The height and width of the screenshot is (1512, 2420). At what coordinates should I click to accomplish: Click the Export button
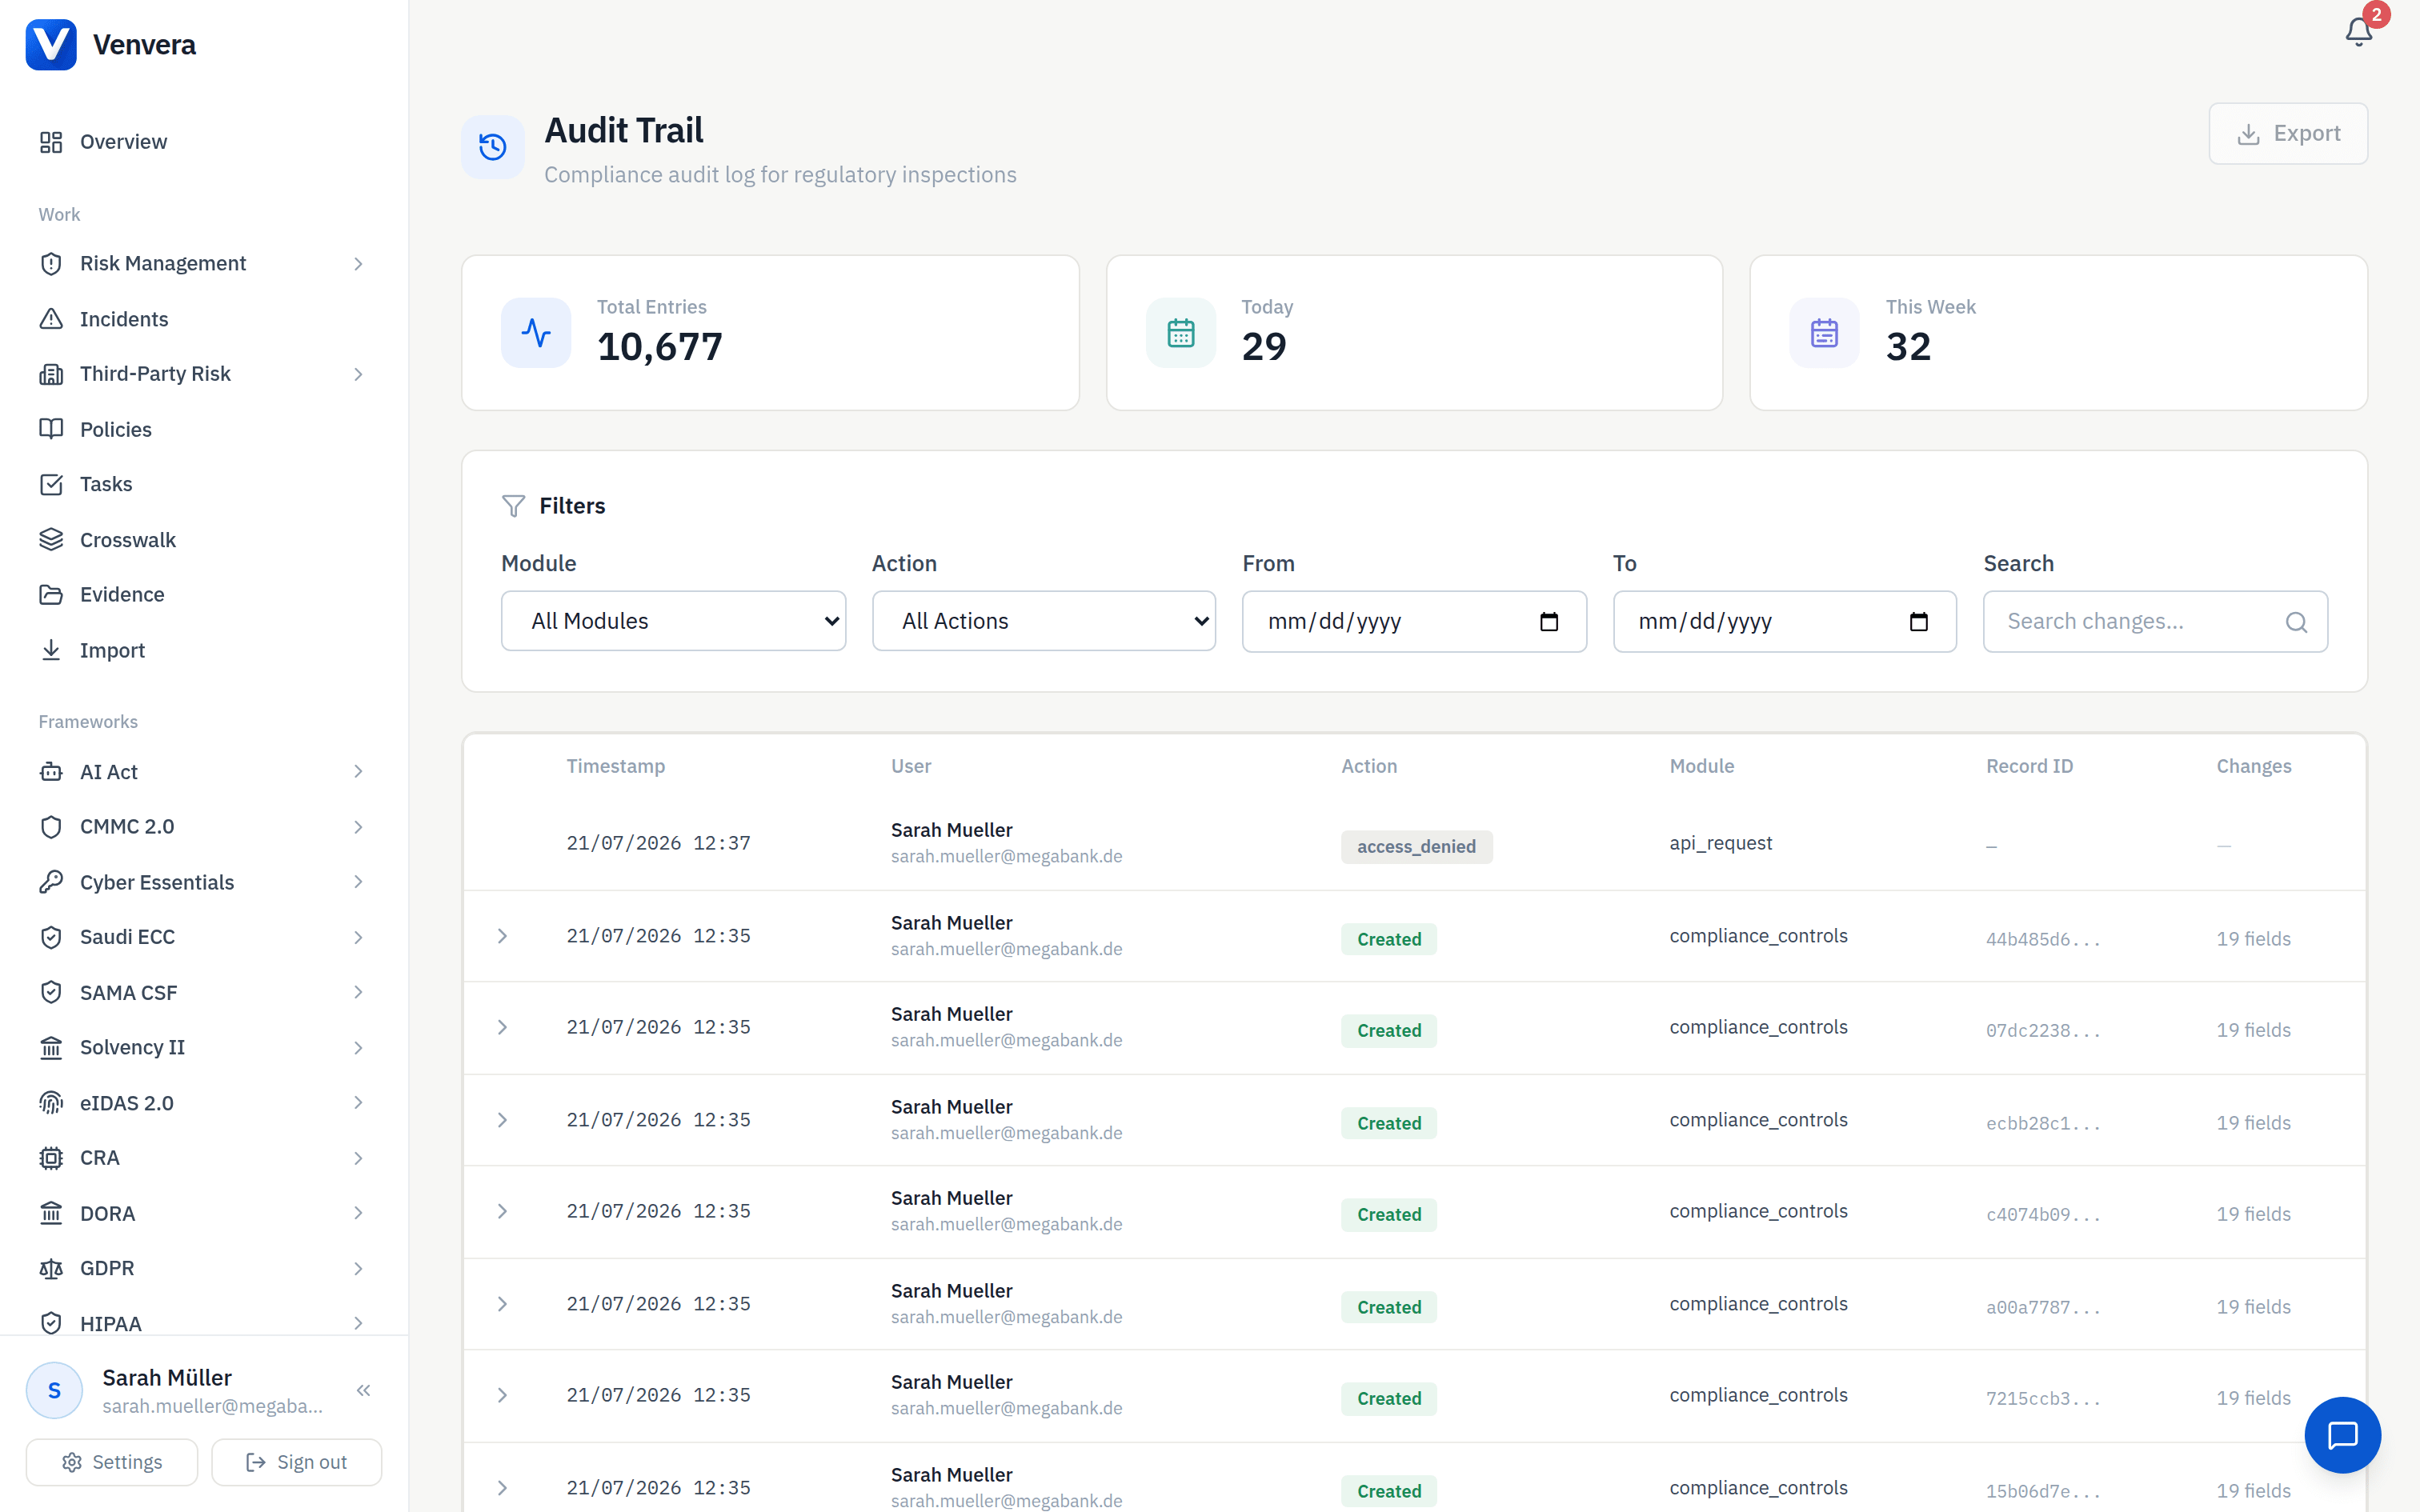pyautogui.click(x=2287, y=133)
